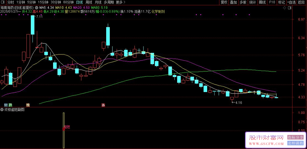Open the 多周期 multi-period view
This screenshot has height=149, width=307.
click(108, 2)
